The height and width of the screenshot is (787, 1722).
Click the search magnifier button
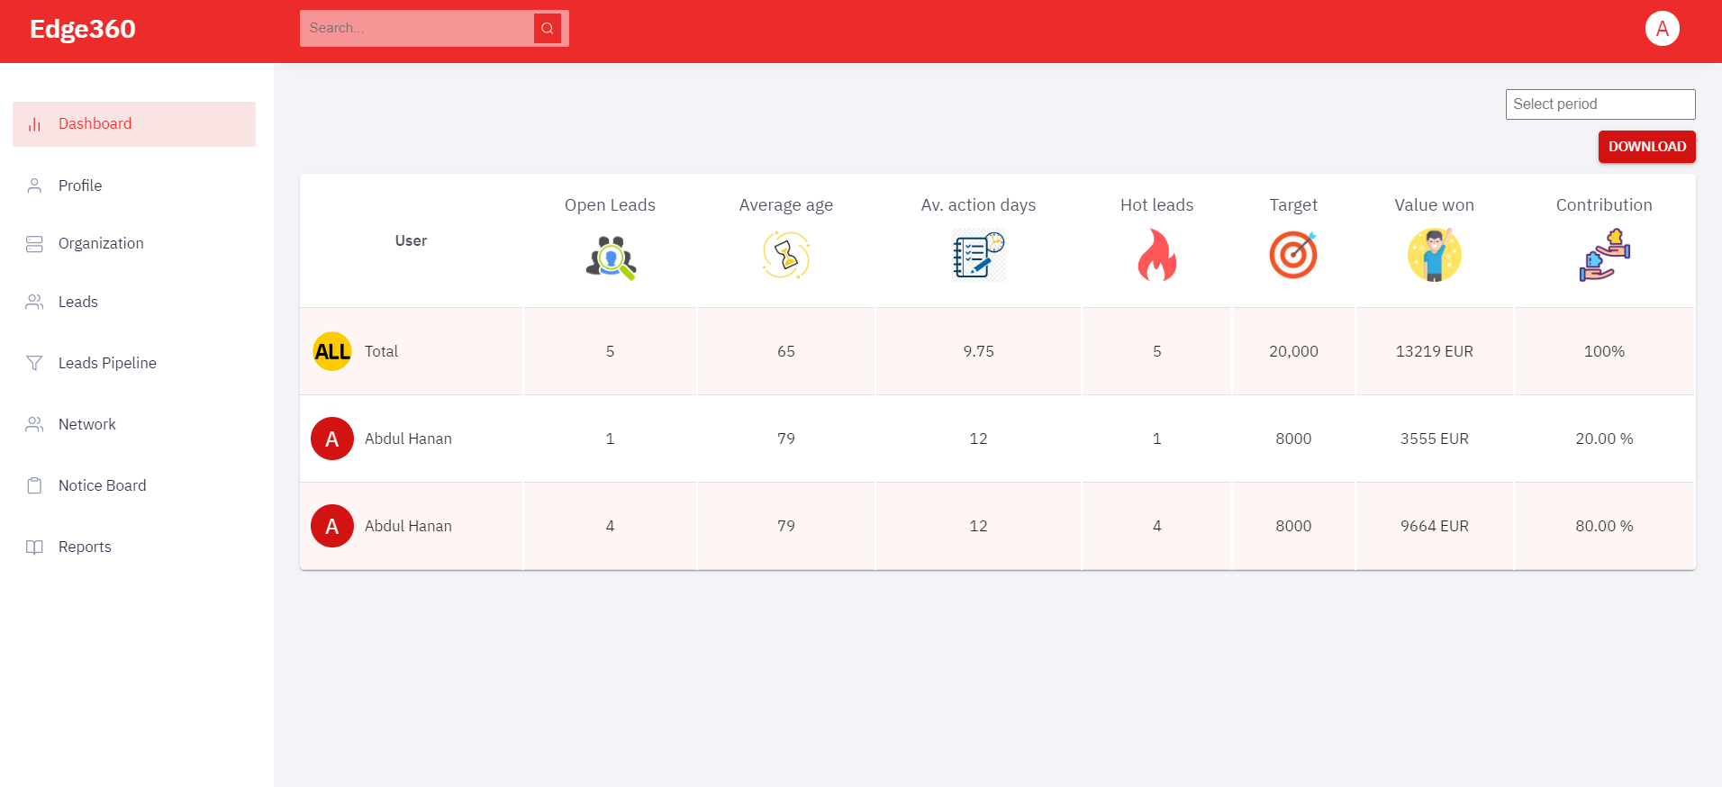click(547, 29)
